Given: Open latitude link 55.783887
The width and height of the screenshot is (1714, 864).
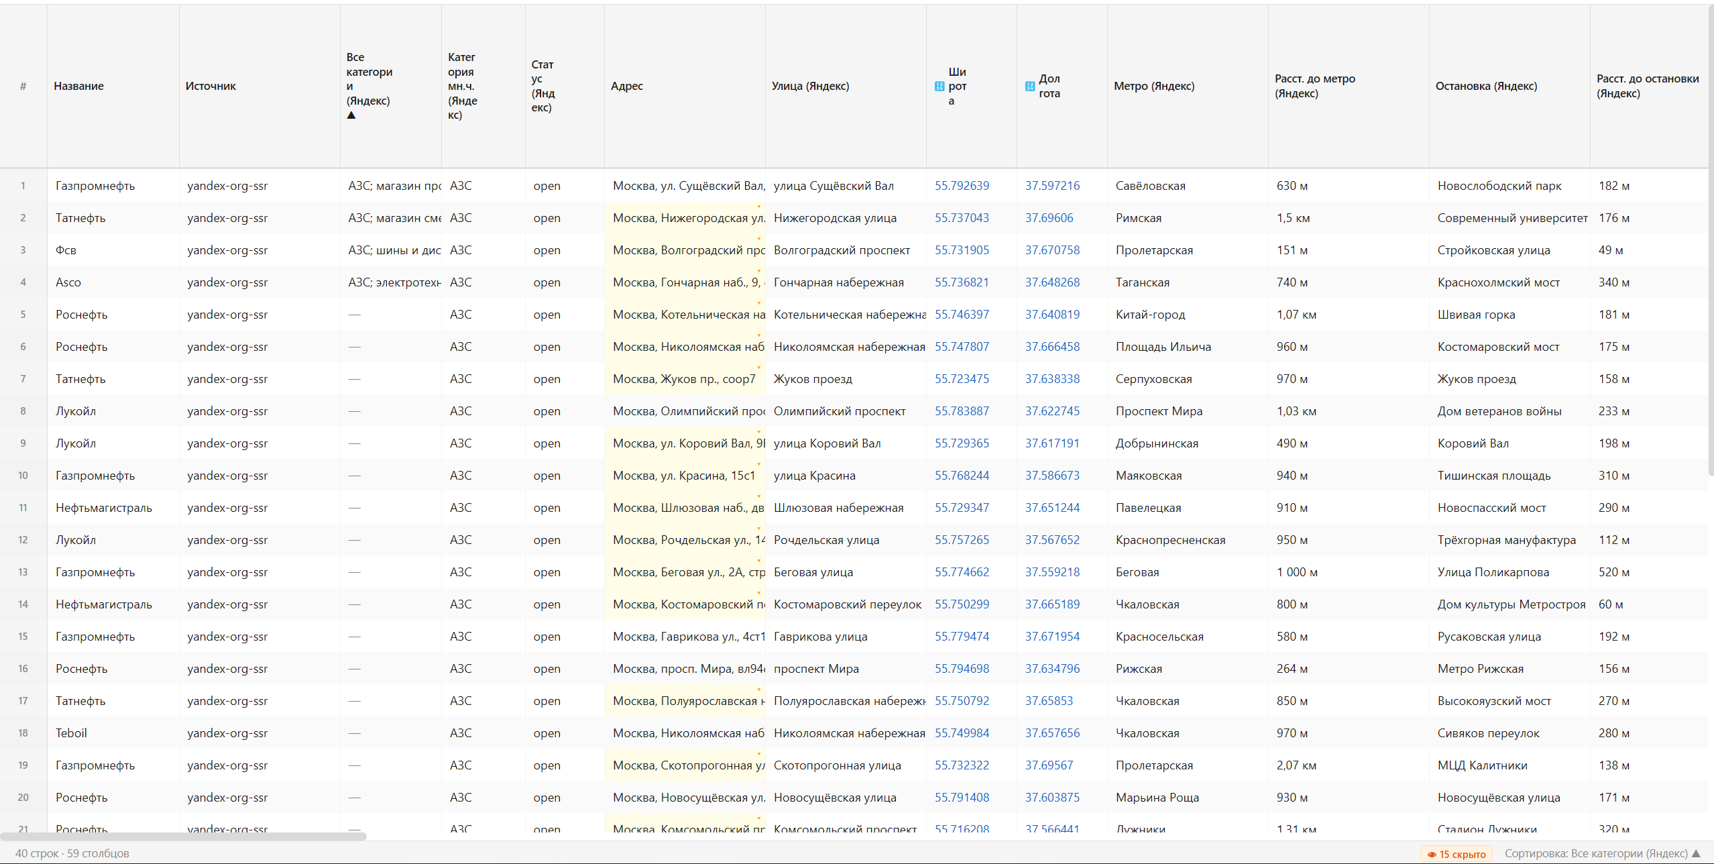Looking at the screenshot, I should [x=962, y=411].
